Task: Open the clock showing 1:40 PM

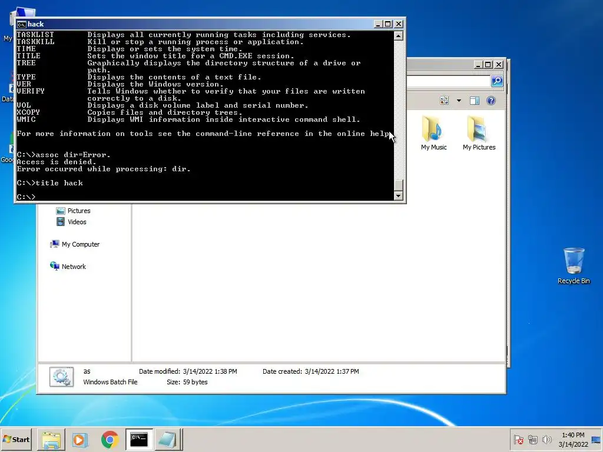Action: pos(573,439)
